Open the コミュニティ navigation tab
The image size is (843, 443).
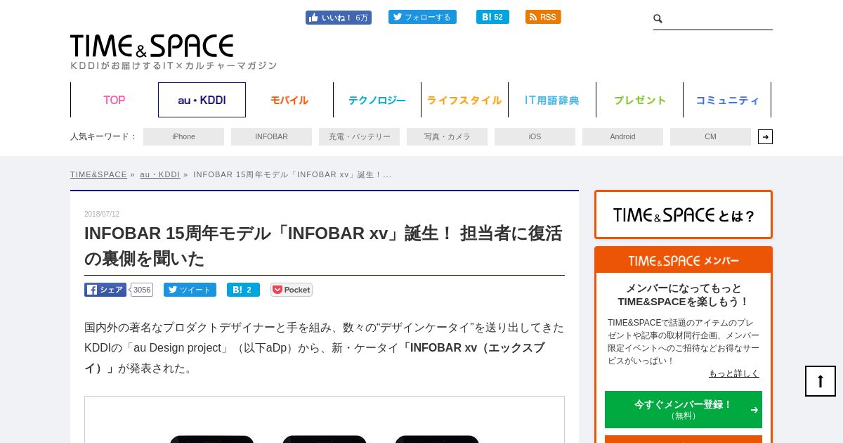click(x=727, y=100)
